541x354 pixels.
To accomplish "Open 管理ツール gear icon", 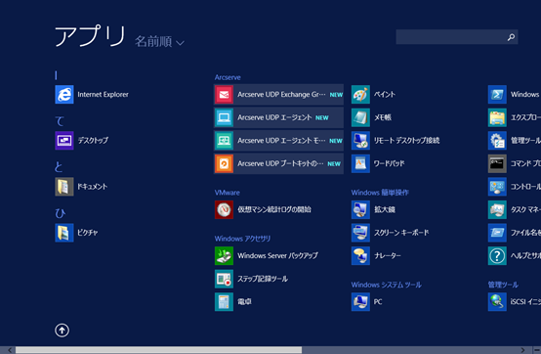I will pyautogui.click(x=497, y=141).
